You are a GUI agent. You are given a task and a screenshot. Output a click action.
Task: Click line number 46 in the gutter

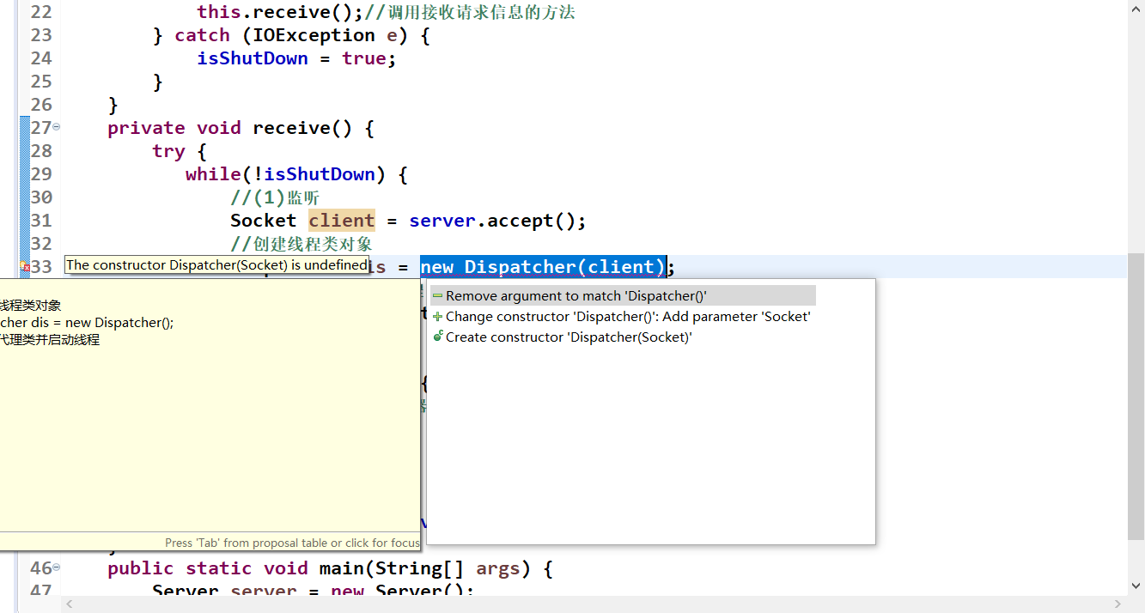point(41,568)
